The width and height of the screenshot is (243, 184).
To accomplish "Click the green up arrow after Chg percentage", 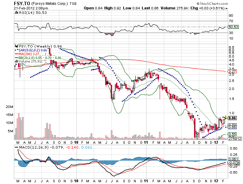I will (x=226, y=8).
